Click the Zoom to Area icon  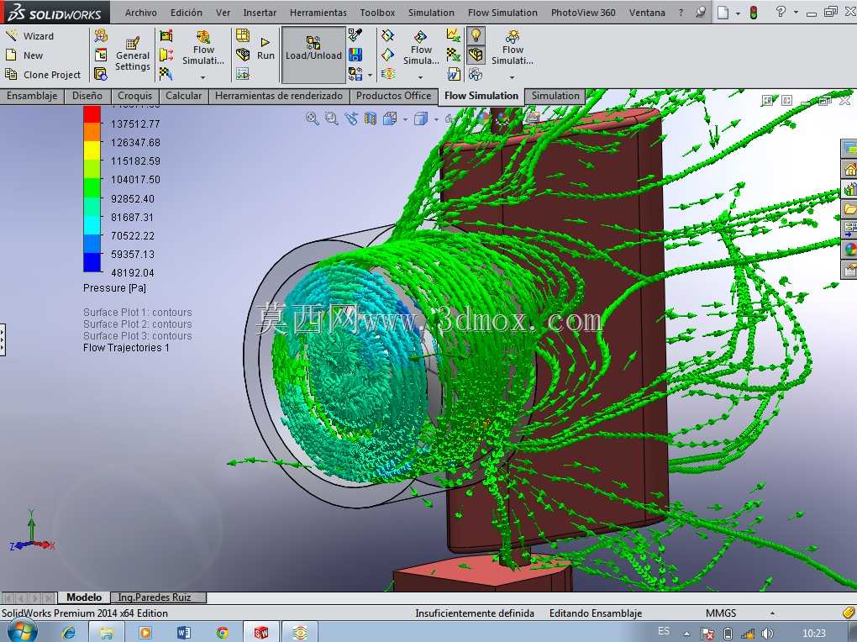pyautogui.click(x=331, y=118)
